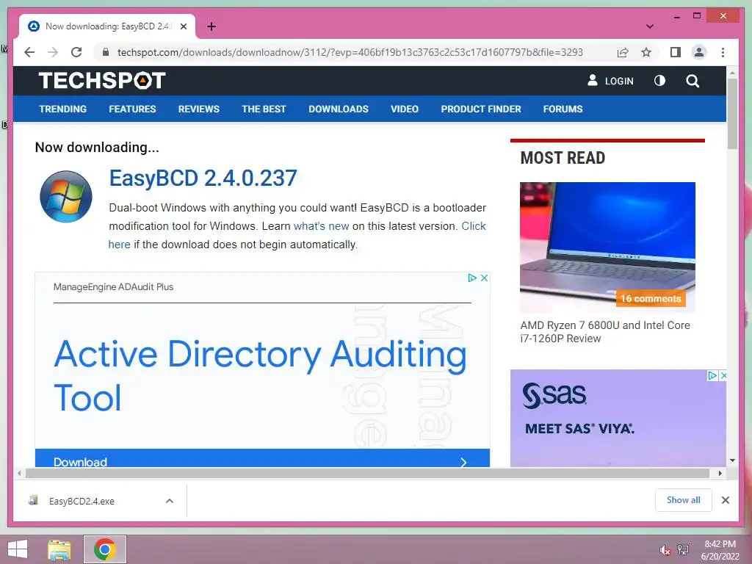Open a new tab with the plus button
752x564 pixels.
211,26
